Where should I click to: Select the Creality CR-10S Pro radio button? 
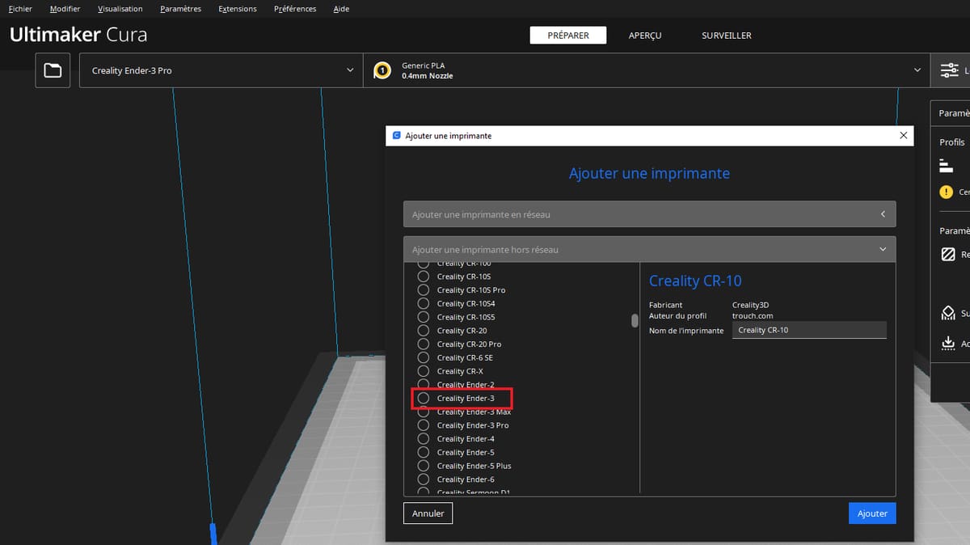424,289
